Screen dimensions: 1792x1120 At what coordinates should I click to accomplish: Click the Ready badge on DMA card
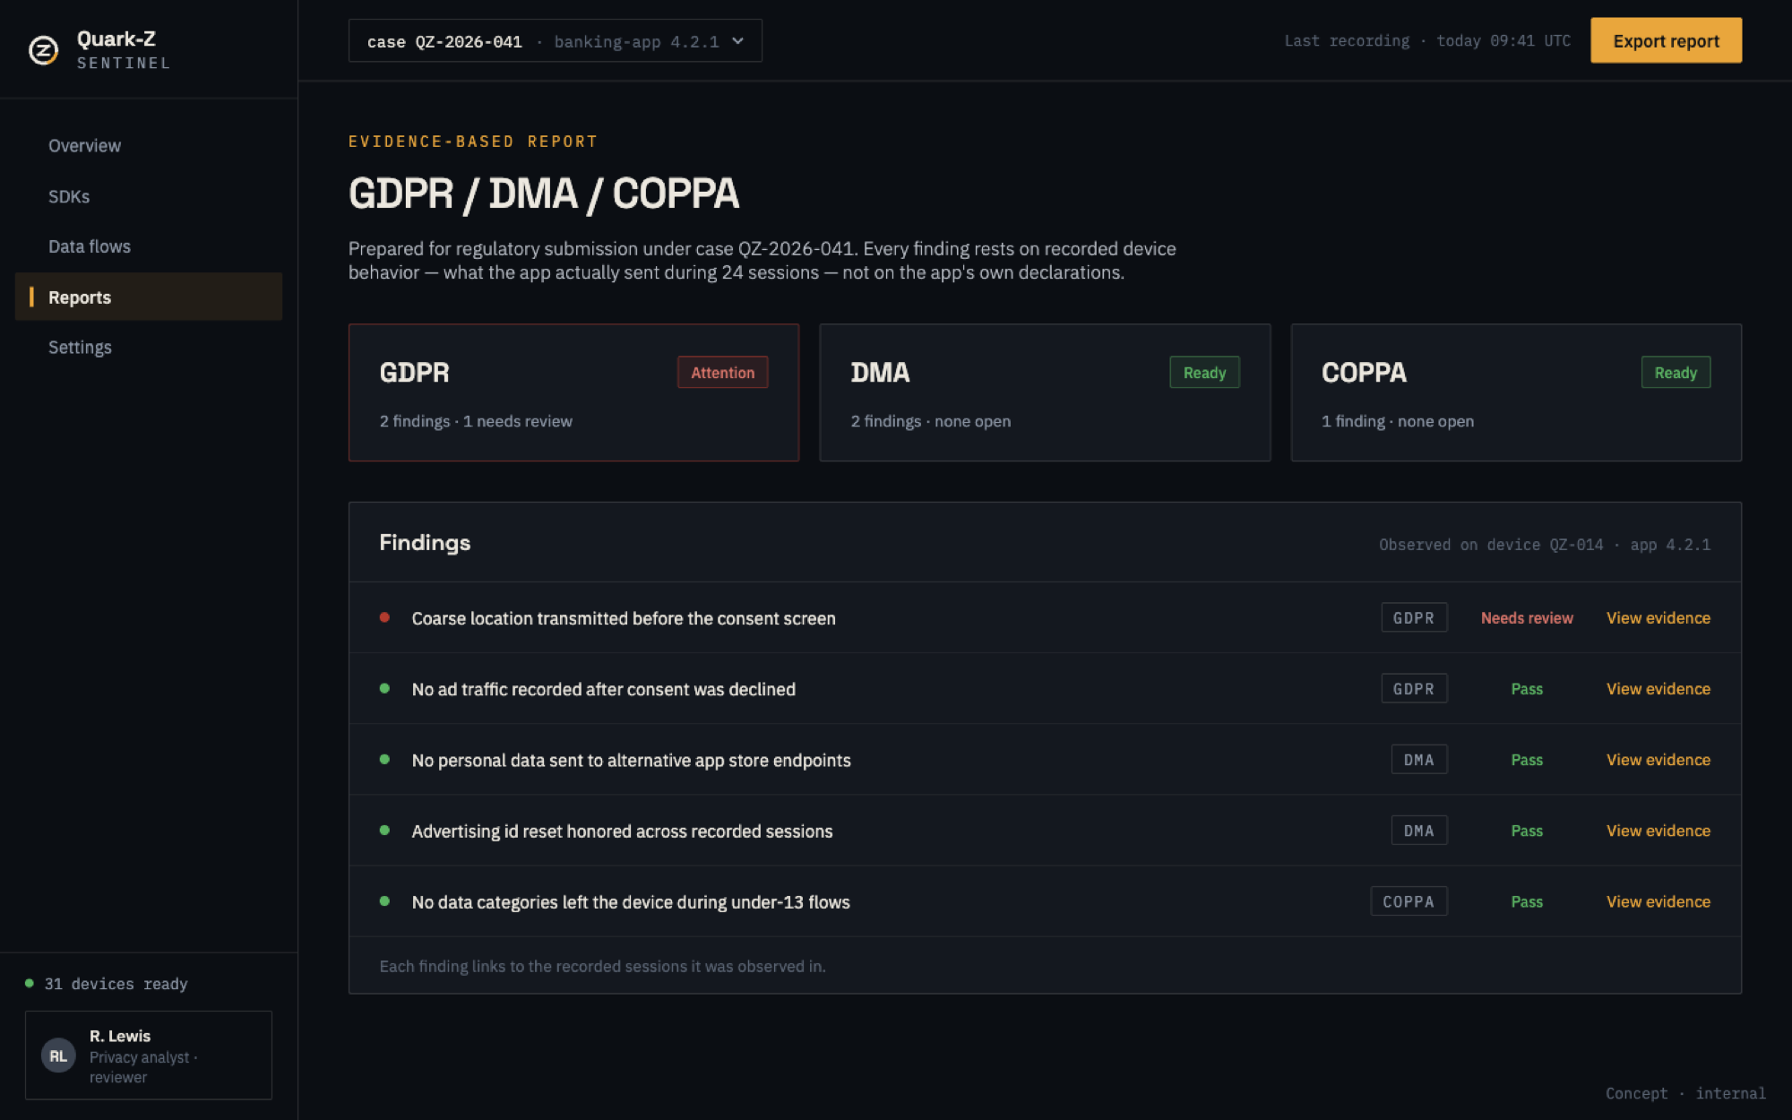1204,373
